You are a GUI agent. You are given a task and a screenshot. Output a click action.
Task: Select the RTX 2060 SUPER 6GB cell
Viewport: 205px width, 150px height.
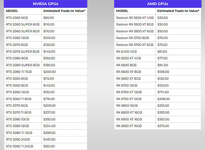[23, 24]
